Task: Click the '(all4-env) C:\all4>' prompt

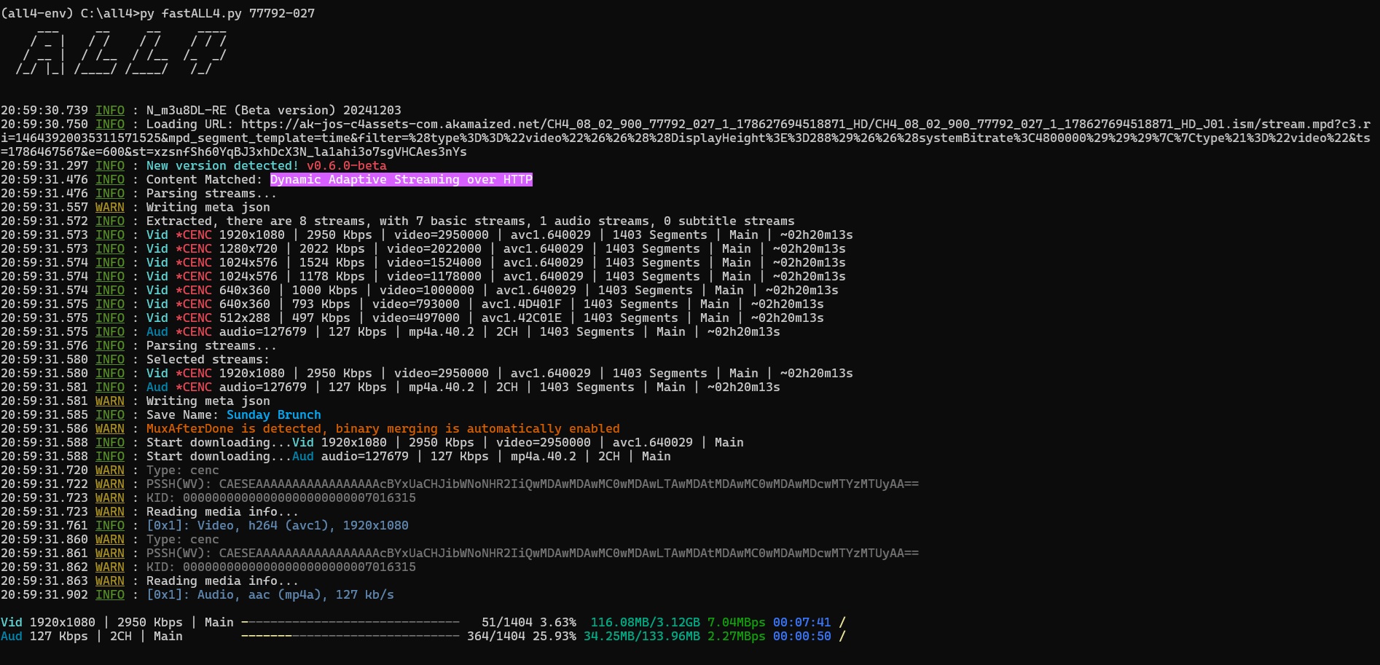Action: pyautogui.click(x=70, y=13)
